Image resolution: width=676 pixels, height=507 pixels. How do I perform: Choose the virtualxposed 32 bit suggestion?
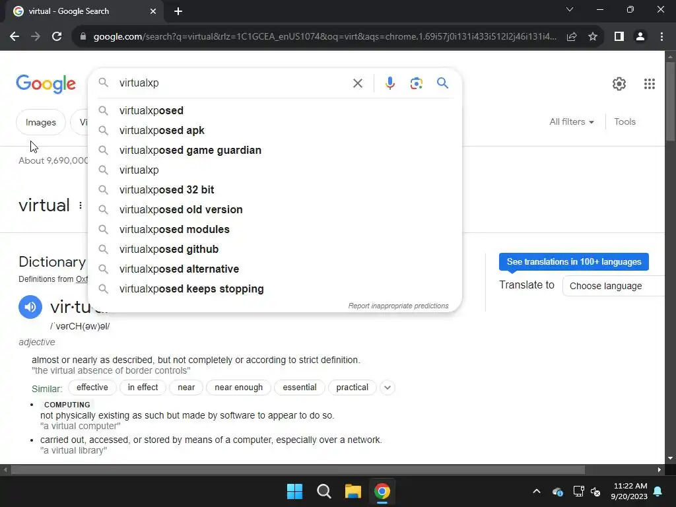pos(275,190)
